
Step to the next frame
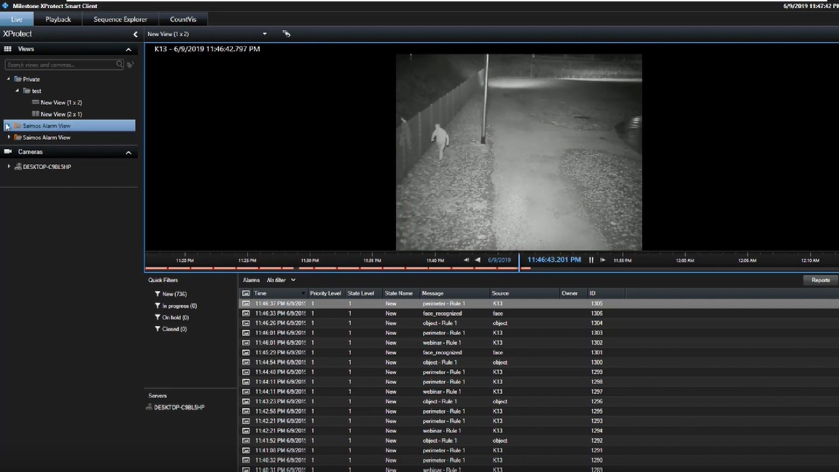603,260
